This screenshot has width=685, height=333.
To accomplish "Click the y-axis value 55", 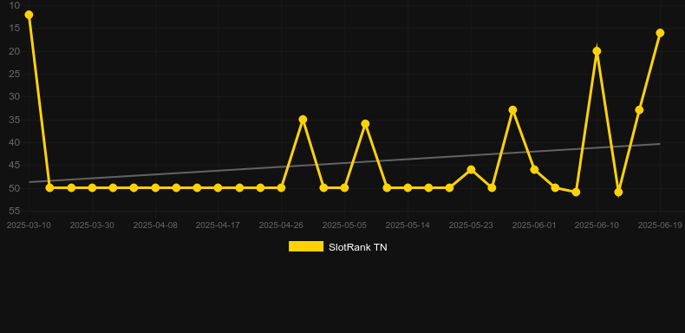I will pos(15,211).
